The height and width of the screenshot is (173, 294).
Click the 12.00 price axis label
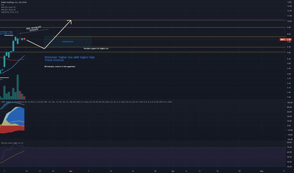coord(289,11)
